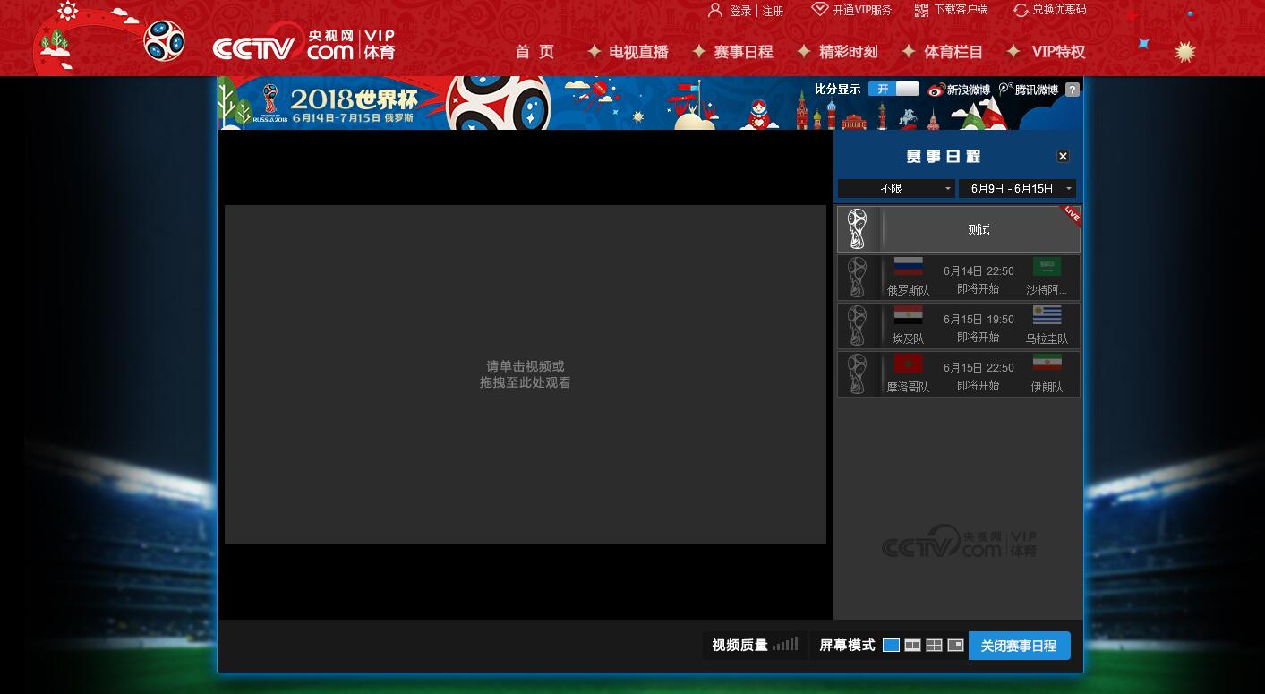The width and height of the screenshot is (1265, 694).
Task: Click the question mark help icon
Action: (1073, 90)
